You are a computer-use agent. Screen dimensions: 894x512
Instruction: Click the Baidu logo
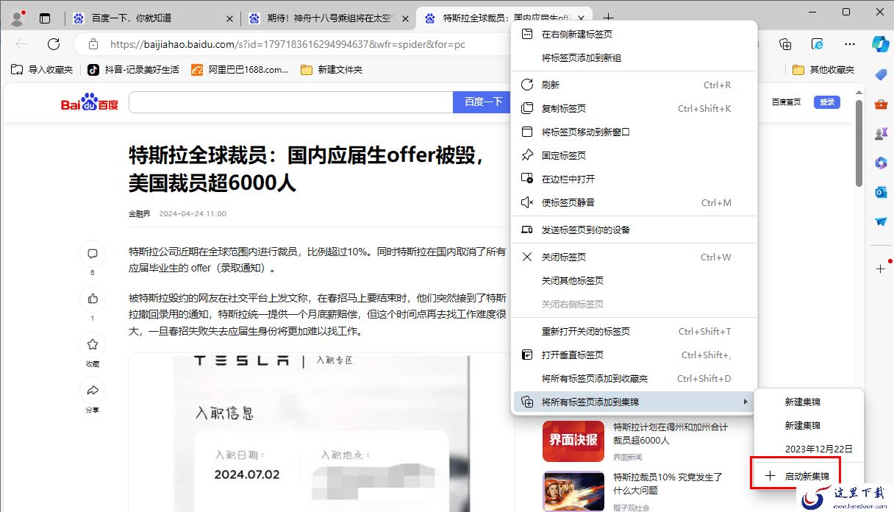tap(90, 103)
